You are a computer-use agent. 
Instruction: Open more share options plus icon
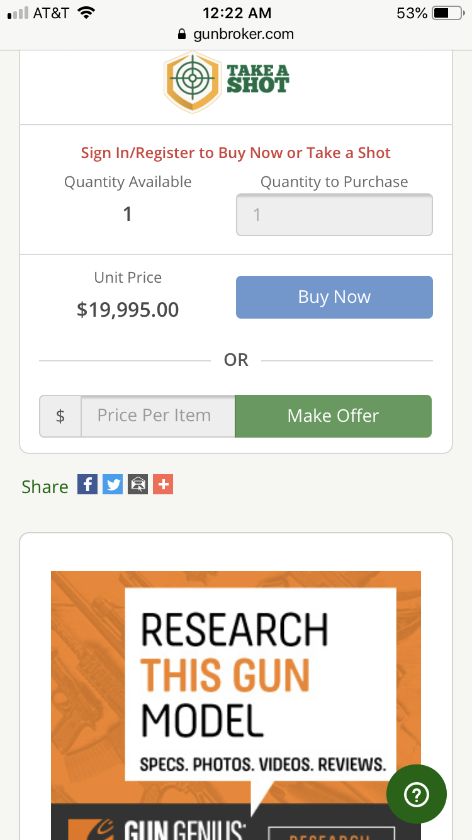(163, 484)
